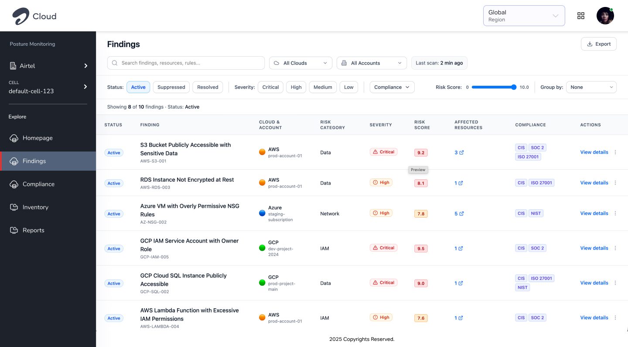
Task: Open Compliance page in sidebar
Action: (48, 184)
